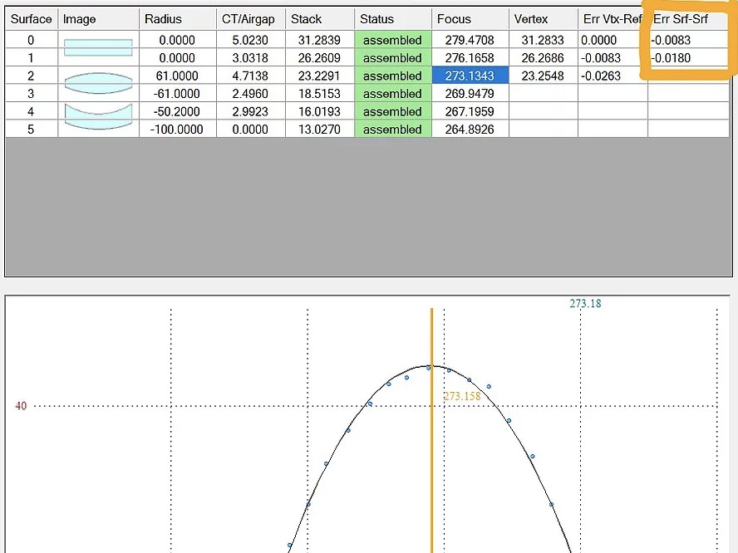Click vertex value 26.2686
Viewport: 738px width, 553px height.
[x=544, y=58]
